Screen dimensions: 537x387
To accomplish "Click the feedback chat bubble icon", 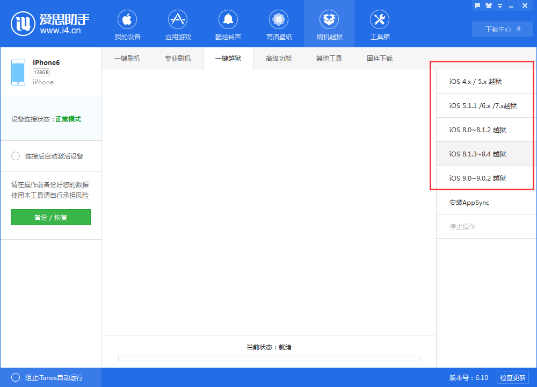I will (477, 5).
